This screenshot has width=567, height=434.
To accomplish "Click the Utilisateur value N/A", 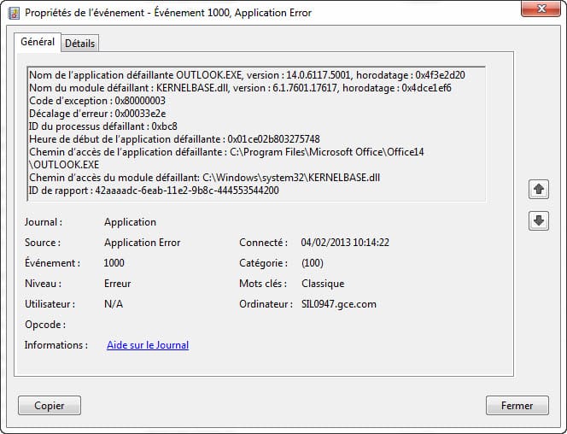I will coord(114,304).
